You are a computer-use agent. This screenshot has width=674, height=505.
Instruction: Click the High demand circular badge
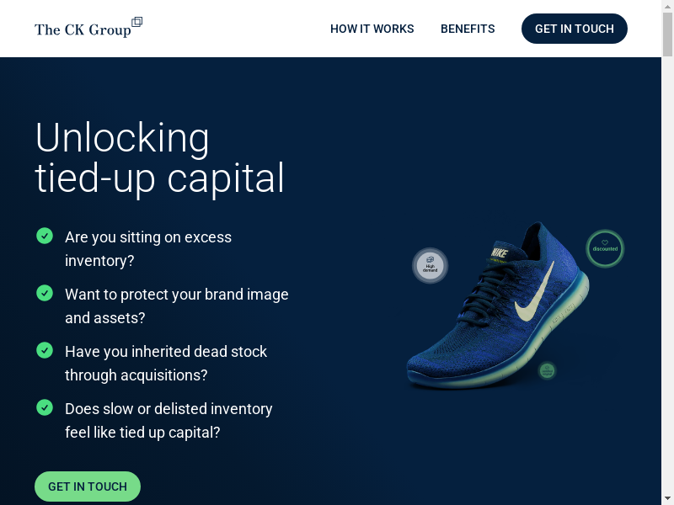coord(431,265)
